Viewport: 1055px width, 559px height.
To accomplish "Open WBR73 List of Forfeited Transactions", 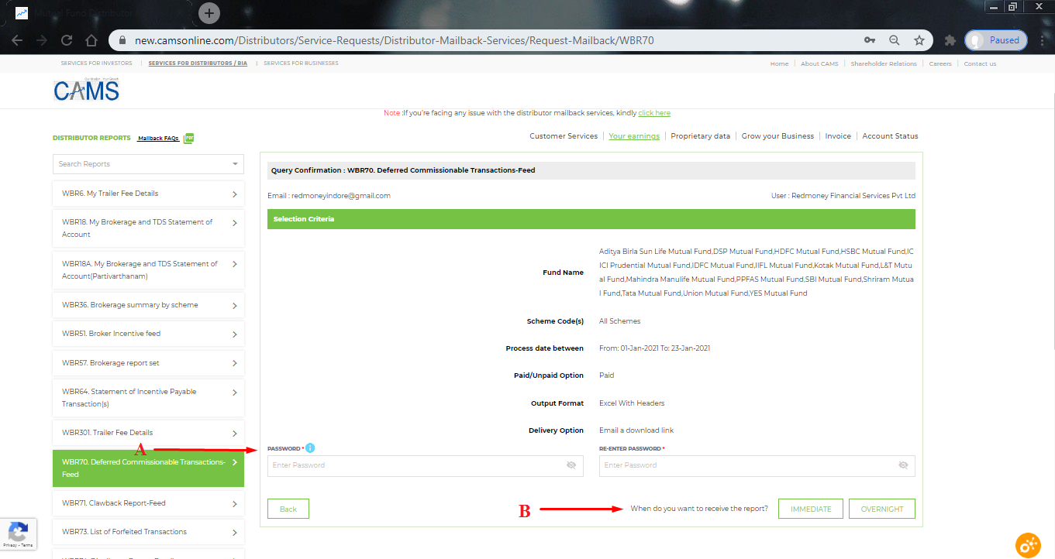I will point(148,532).
